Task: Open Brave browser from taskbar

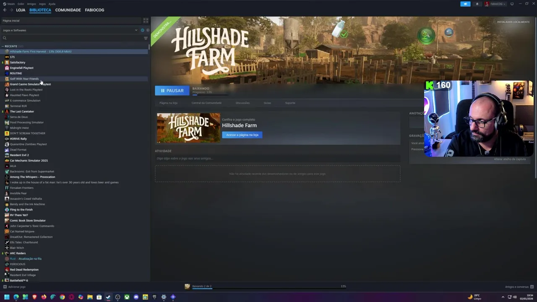Action: (34, 297)
